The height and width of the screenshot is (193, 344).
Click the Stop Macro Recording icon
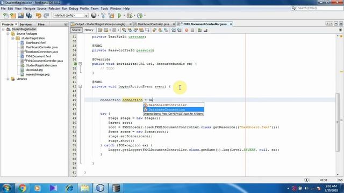pyautogui.click(x=192, y=30)
